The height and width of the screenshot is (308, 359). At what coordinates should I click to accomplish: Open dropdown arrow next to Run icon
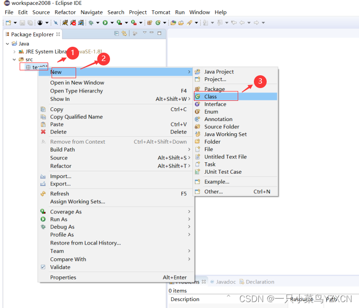[x=112, y=23]
